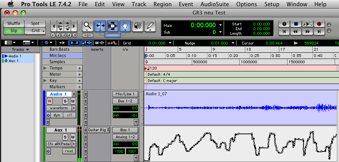Open the Region menu

tap(162, 4)
